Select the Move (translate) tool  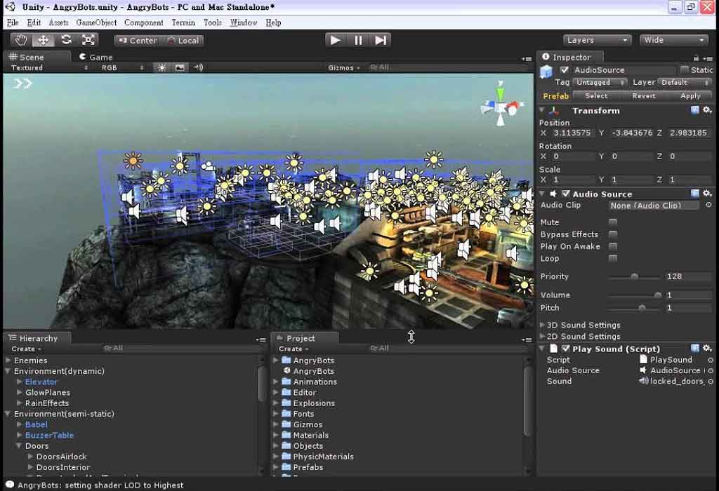point(44,40)
